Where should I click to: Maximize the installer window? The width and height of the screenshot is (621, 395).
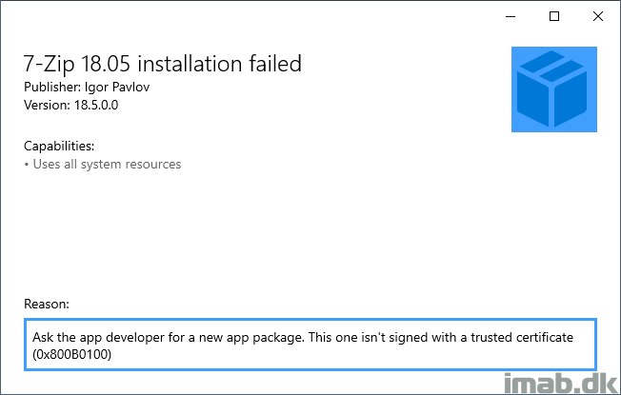coord(554,16)
